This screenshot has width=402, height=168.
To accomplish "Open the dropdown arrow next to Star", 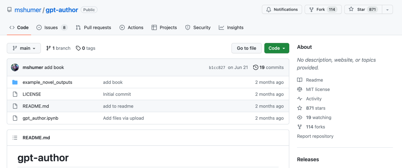I will (387, 9).
